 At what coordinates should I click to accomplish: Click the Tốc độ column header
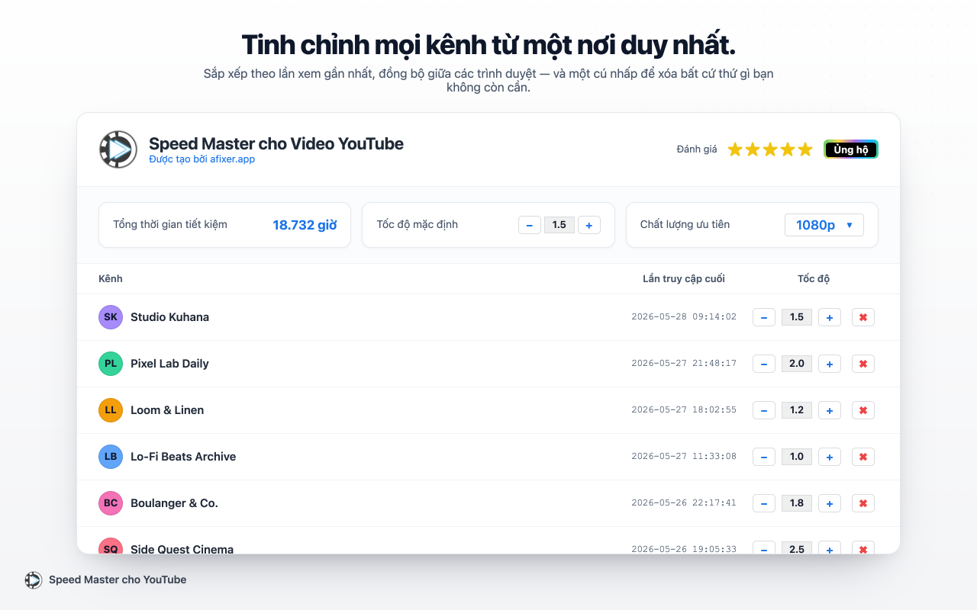click(814, 278)
